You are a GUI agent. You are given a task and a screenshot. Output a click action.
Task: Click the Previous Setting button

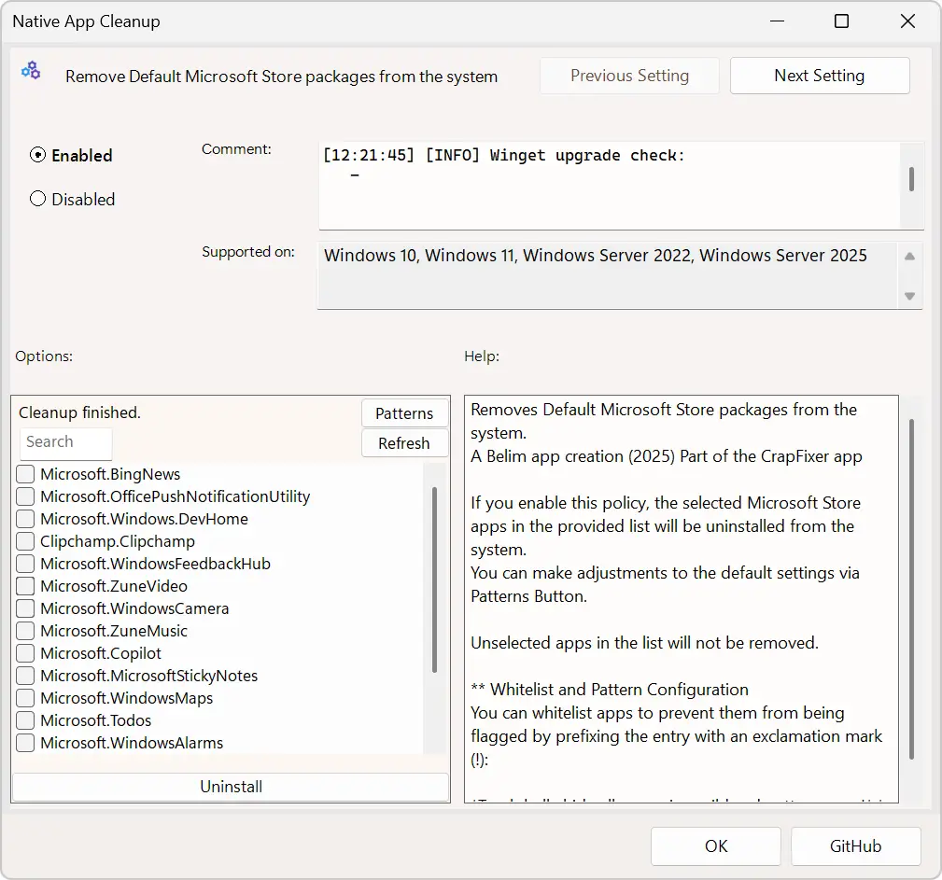629,76
